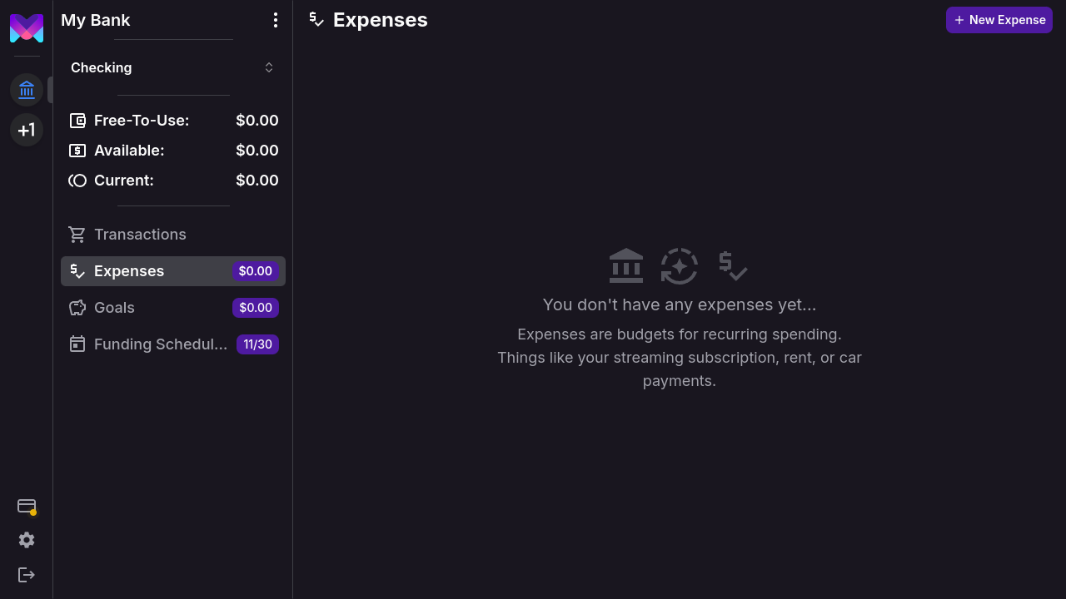Click the Free-To-Use wallet icon
The height and width of the screenshot is (599, 1066).
(77, 121)
